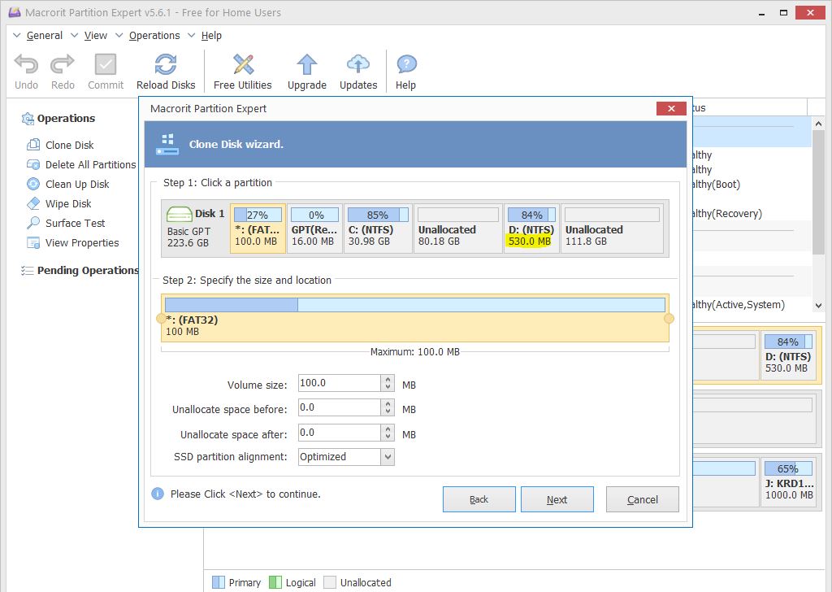
Task: Cancel the Clone Disk wizard
Action: (642, 499)
